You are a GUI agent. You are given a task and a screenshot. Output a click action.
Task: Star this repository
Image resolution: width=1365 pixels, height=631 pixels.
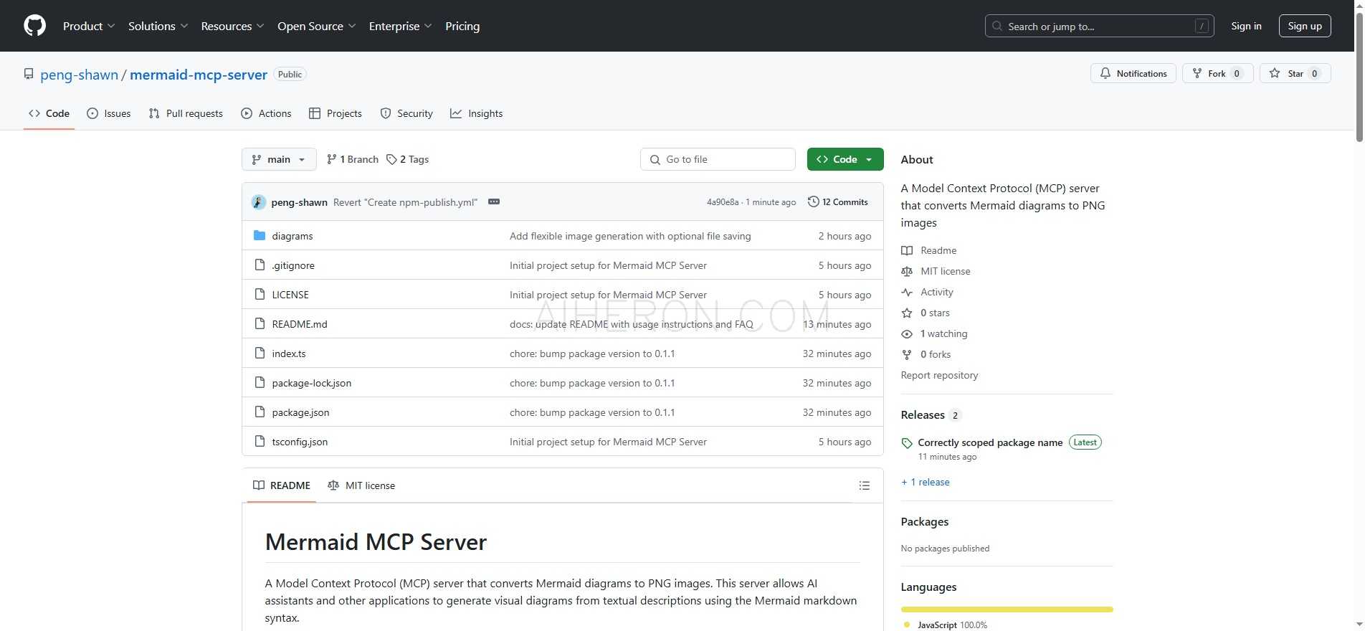pyautogui.click(x=1295, y=73)
